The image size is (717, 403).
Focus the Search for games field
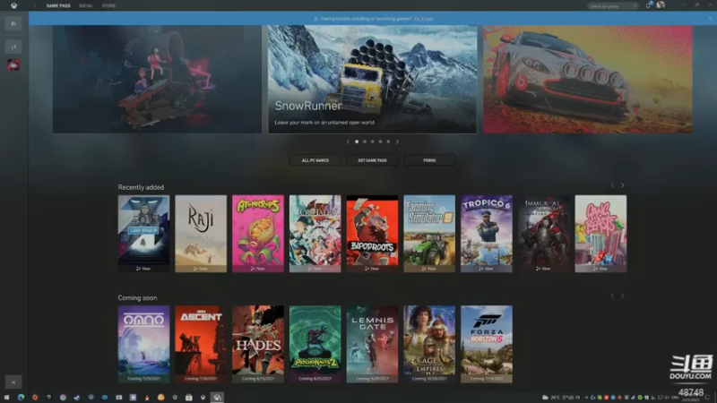(x=613, y=6)
